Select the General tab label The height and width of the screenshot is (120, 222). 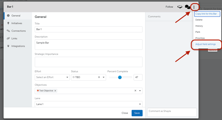pos(16,16)
